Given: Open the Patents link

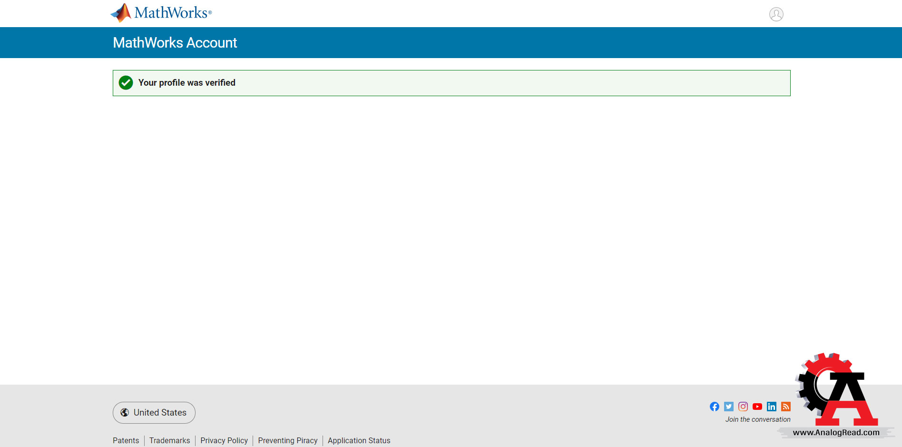Looking at the screenshot, I should (126, 440).
